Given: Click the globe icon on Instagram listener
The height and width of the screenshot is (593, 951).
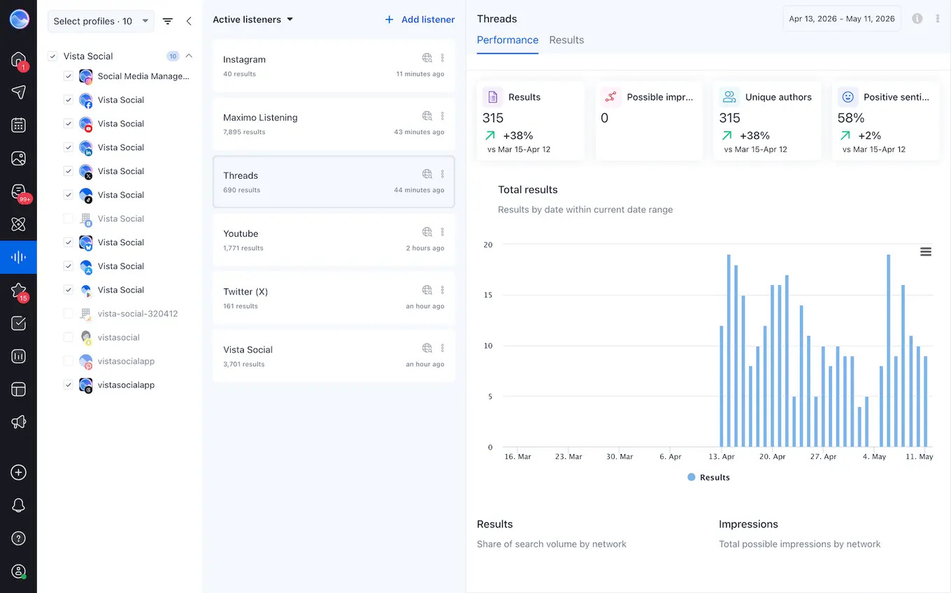Looking at the screenshot, I should (427, 58).
